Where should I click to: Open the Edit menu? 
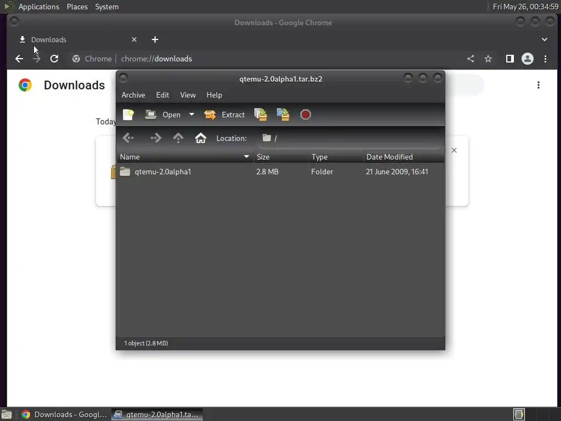162,95
